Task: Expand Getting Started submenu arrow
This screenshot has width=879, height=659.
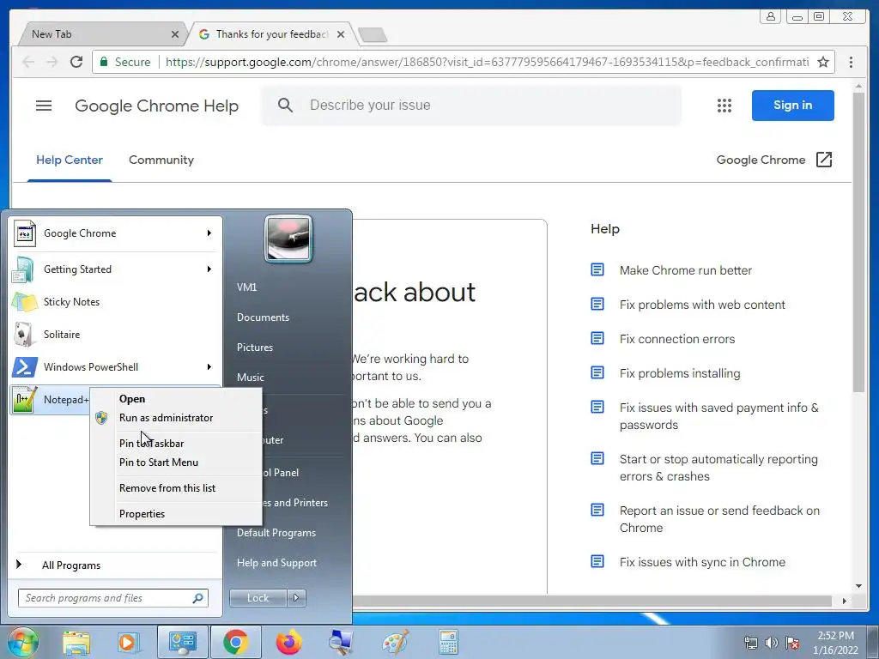Action: point(209,269)
